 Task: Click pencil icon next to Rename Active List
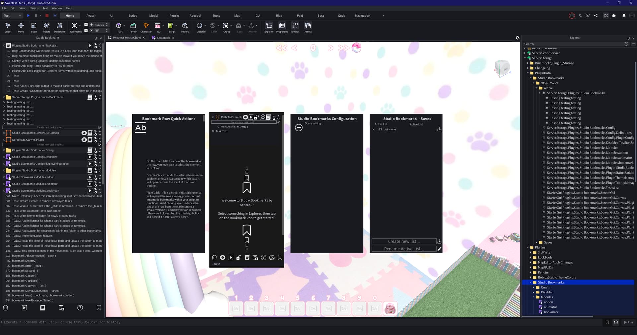pos(439,249)
